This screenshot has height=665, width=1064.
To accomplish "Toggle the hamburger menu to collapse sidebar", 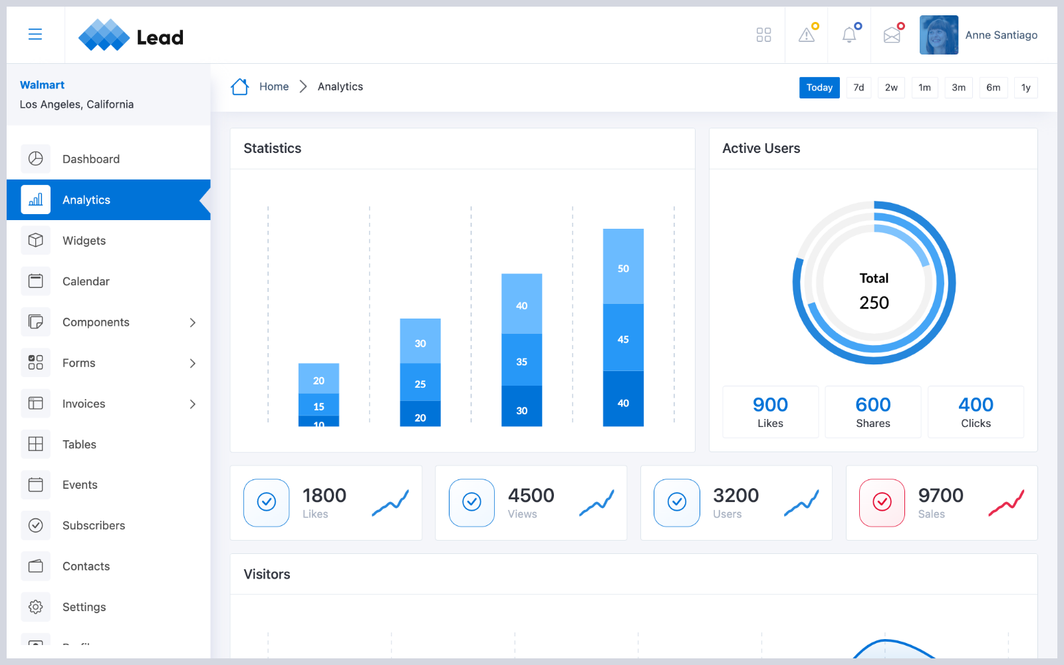I will 35,34.
